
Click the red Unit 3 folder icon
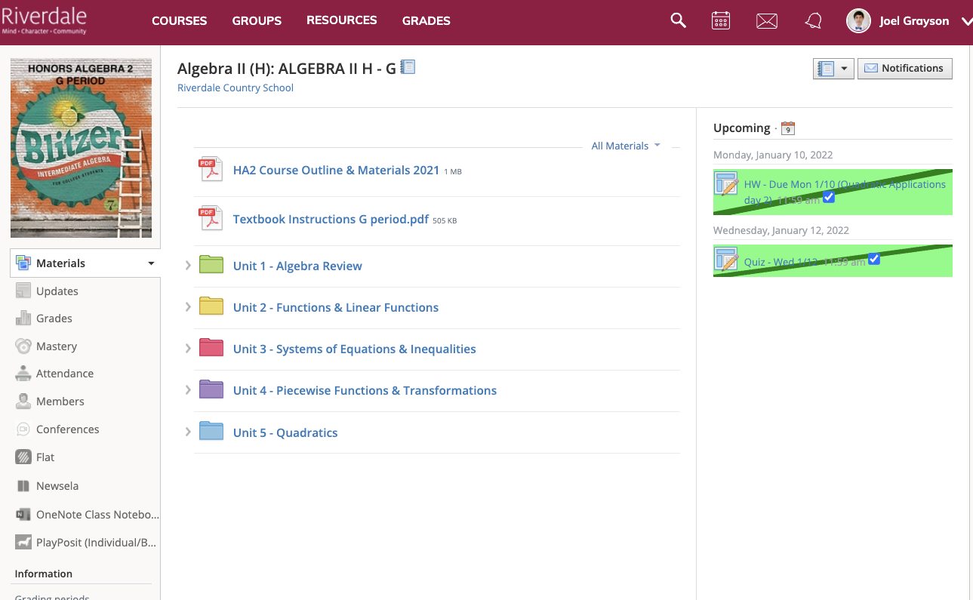[x=211, y=348]
